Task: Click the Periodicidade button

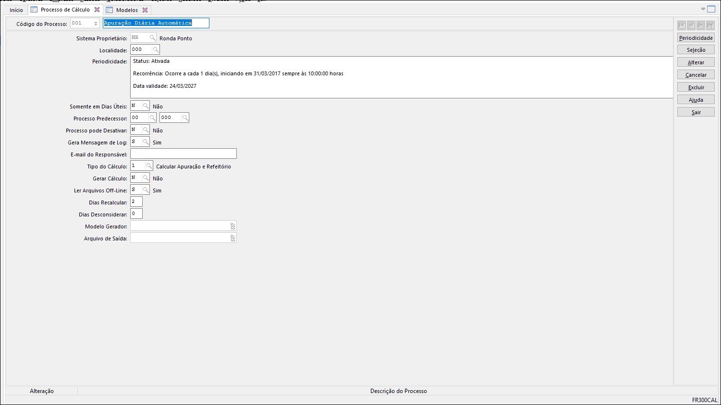Action: pos(696,38)
